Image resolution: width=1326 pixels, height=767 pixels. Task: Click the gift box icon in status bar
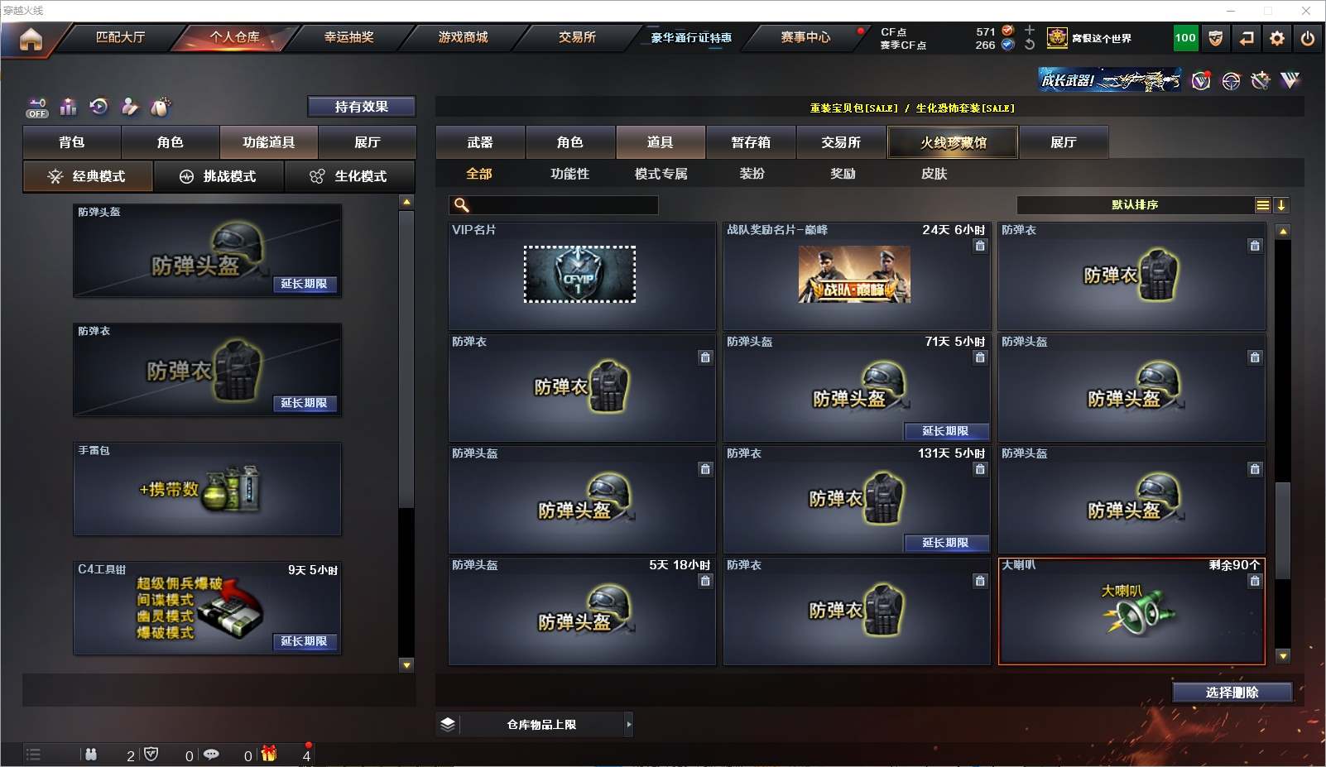pyautogui.click(x=269, y=754)
